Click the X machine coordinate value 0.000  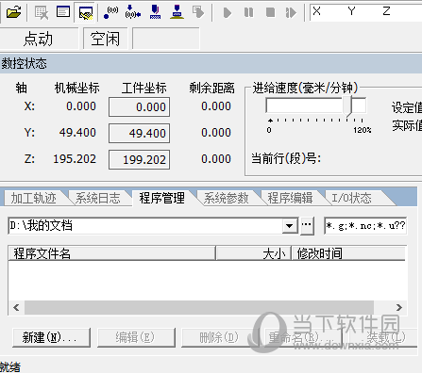tap(81, 106)
